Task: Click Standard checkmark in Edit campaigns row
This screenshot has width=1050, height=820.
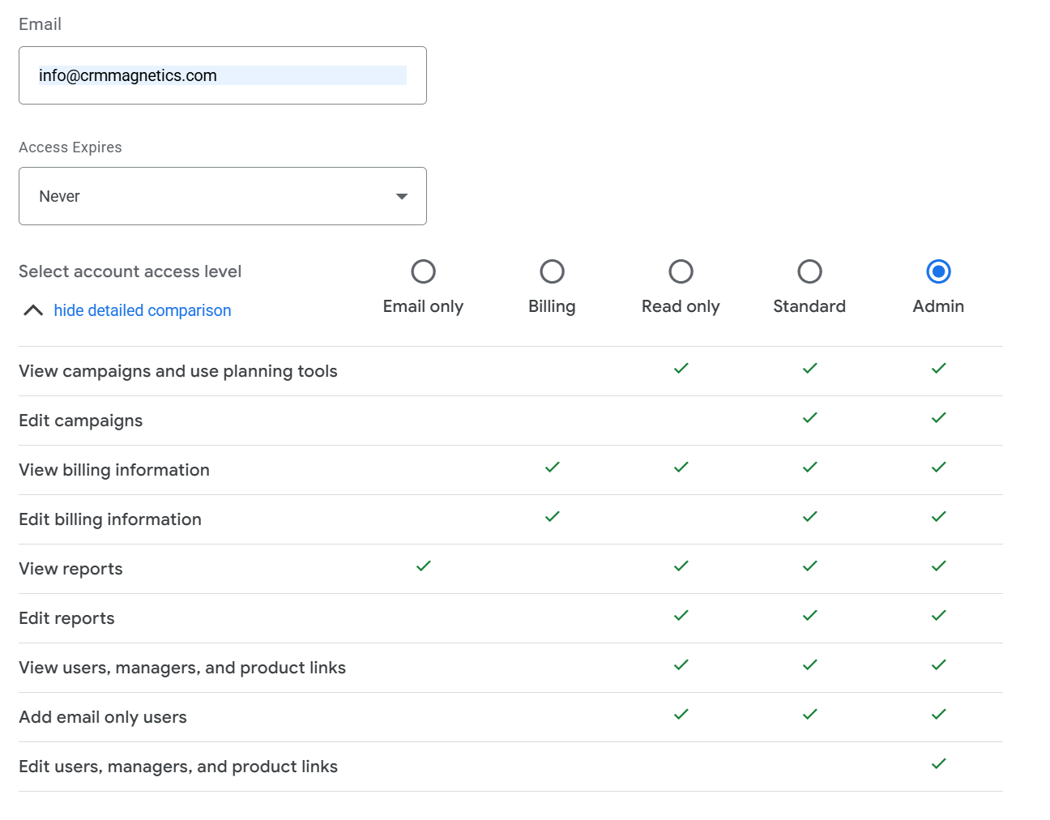Action: click(809, 418)
